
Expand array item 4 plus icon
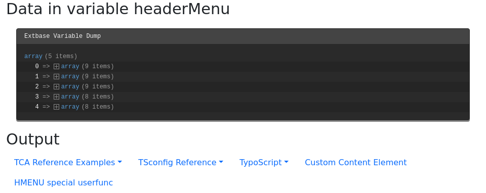pos(56,107)
